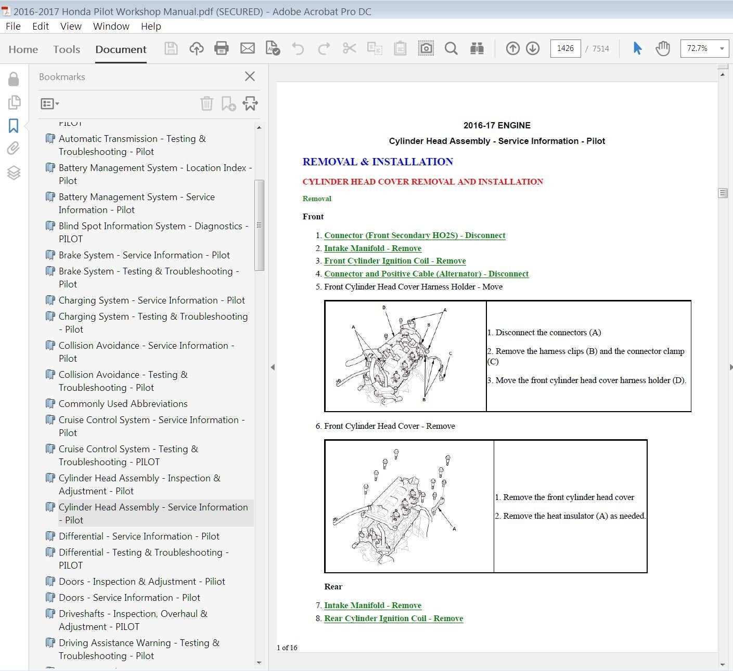Open Charging System - Service Information bookmark
The width and height of the screenshot is (733, 671).
coord(152,300)
